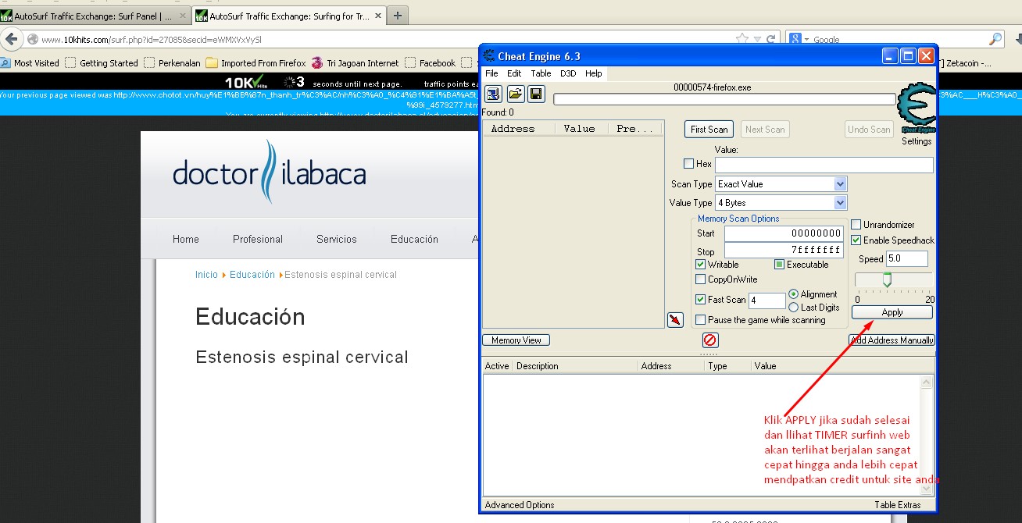1022x523 pixels.
Task: Enable the CopyOnWrite checkbox
Action: pos(700,279)
